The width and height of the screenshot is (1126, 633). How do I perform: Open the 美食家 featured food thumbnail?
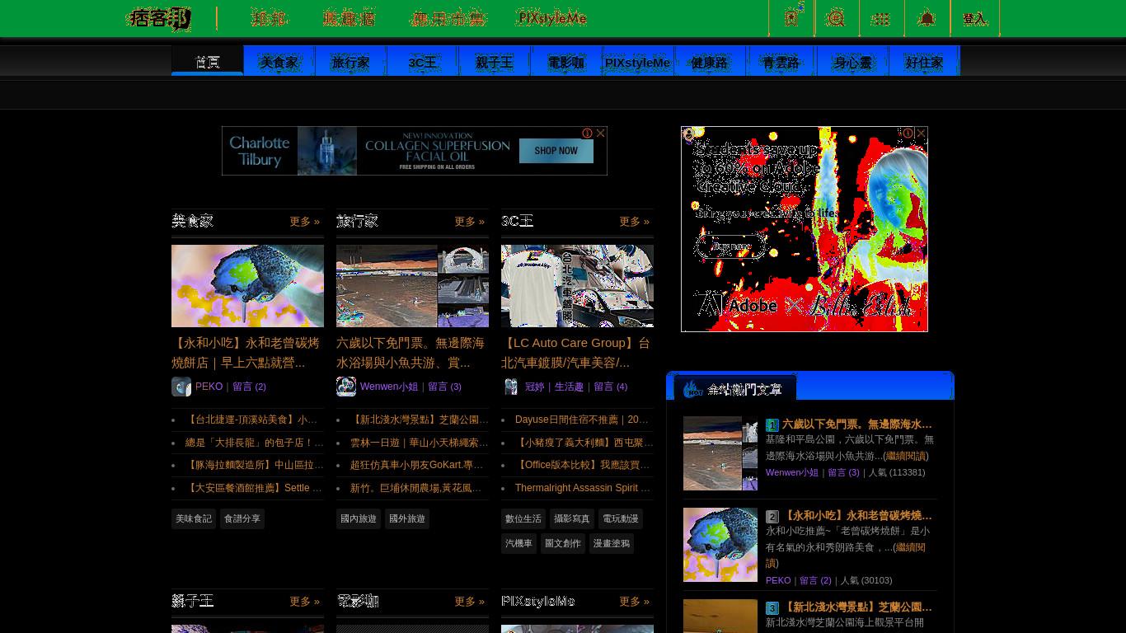pyautogui.click(x=247, y=286)
